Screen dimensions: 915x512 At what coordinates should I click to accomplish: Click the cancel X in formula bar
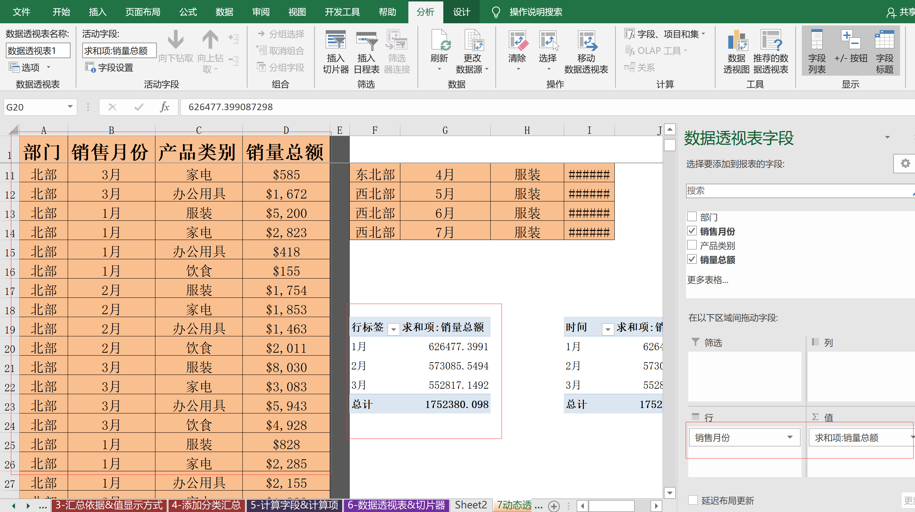tap(112, 107)
